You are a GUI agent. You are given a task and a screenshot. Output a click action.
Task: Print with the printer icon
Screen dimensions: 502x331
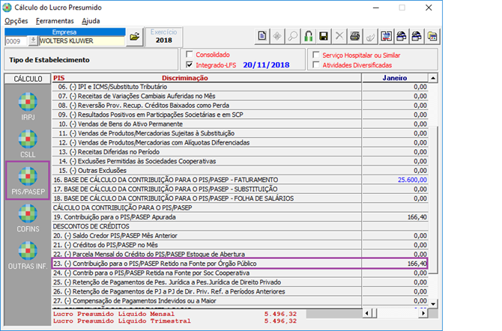tap(354, 36)
